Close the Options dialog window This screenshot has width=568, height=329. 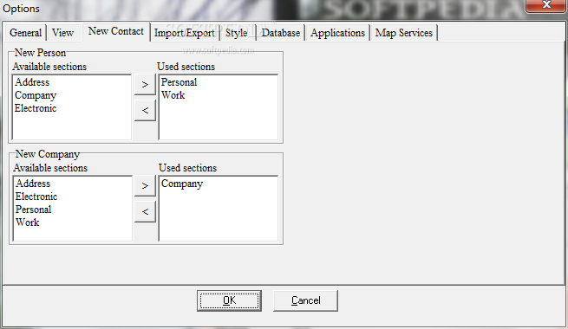(x=546, y=5)
